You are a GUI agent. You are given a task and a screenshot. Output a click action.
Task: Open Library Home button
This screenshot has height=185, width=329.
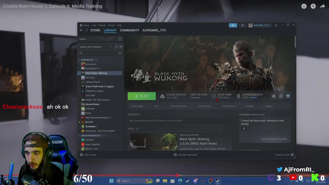pyautogui.click(x=97, y=39)
